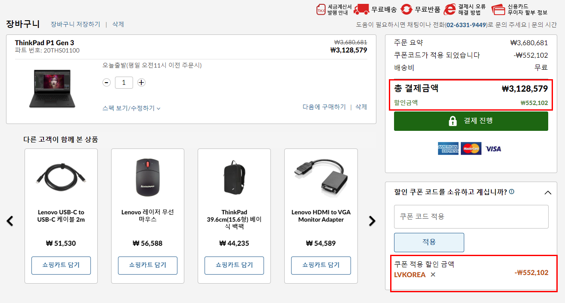The width and height of the screenshot is (565, 303).
Task: Open the credit card installment info icon
Action: [x=498, y=9]
